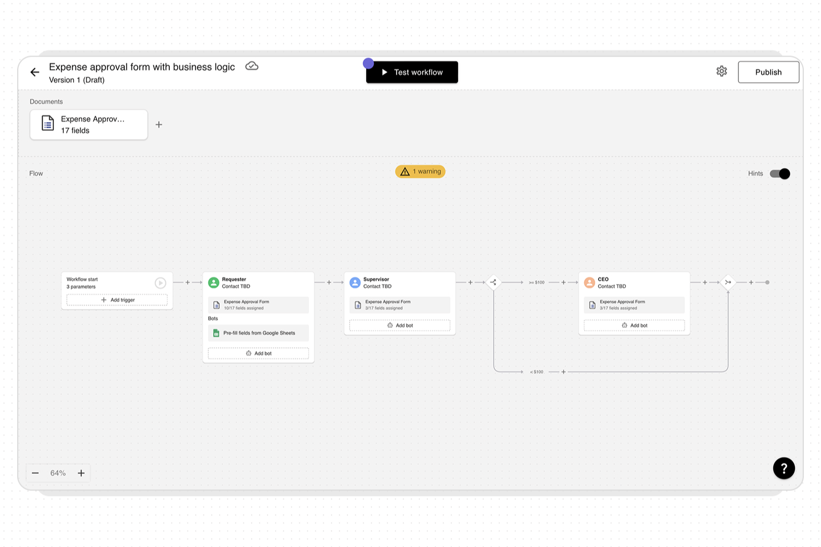Click plus on the >= $100 branch
The height and width of the screenshot is (547, 821).
564,282
